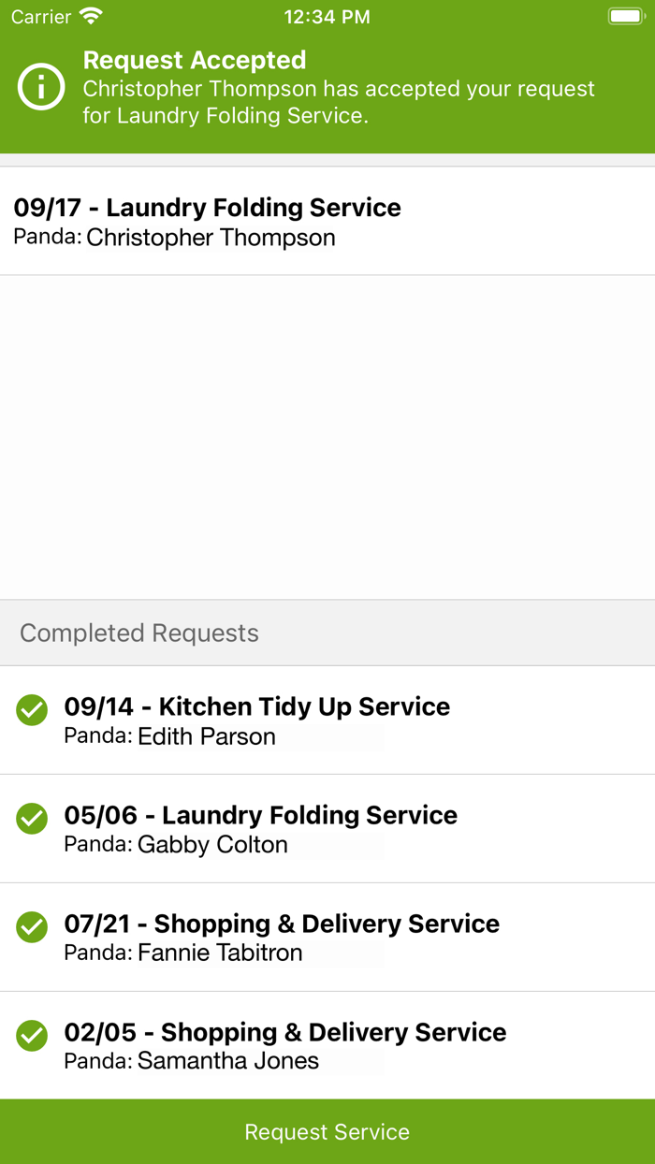Select panda Christopher Thompson on the active request
This screenshot has height=1164, width=655.
(x=210, y=238)
